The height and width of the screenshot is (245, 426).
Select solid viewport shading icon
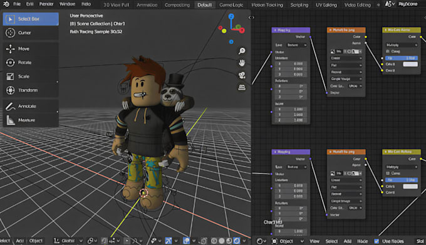point(222,241)
